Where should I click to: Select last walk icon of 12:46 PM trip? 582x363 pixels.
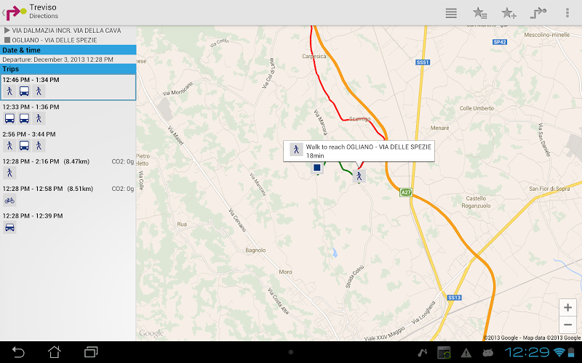[x=39, y=91]
